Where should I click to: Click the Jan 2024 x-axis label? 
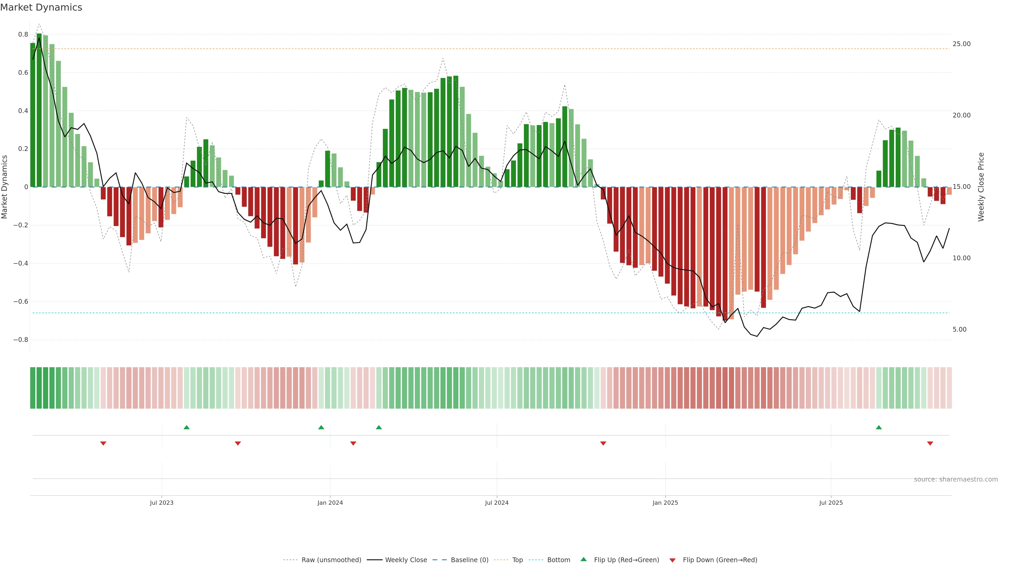[330, 503]
